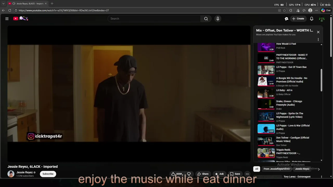The width and height of the screenshot is (333, 187).
Task: Close the Jessie Reyez browser tab
Action: 46,3
